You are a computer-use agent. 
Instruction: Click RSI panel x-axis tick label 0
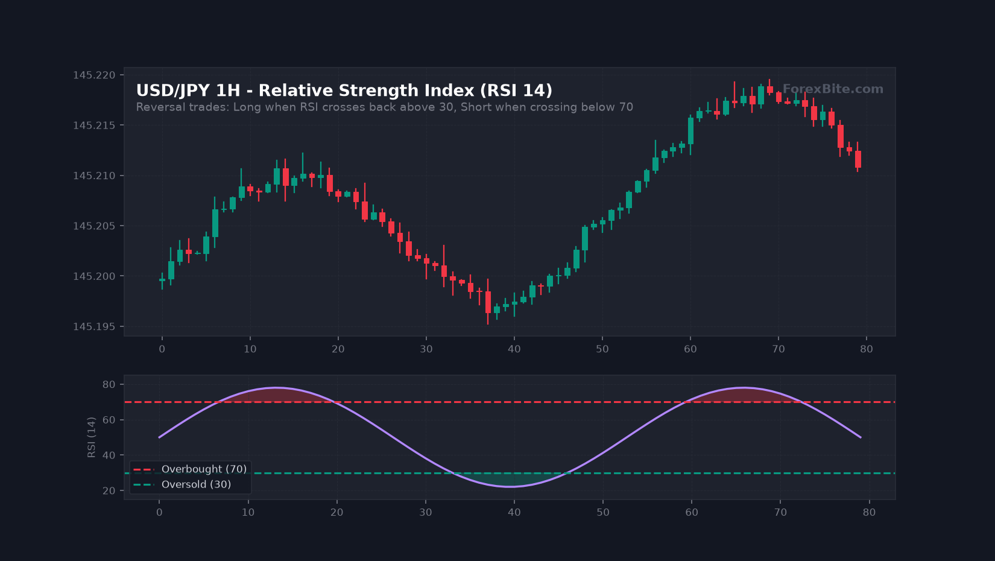click(x=159, y=513)
